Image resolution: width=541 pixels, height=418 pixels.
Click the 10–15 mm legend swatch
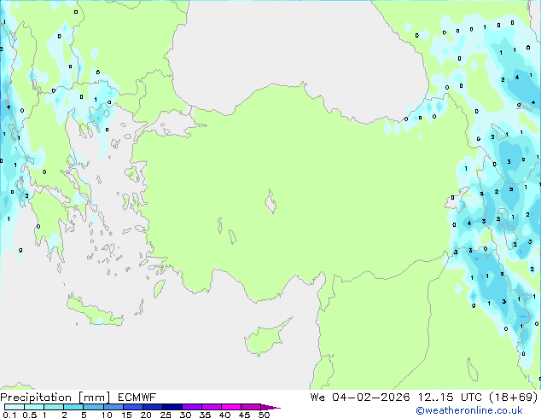coord(113,407)
